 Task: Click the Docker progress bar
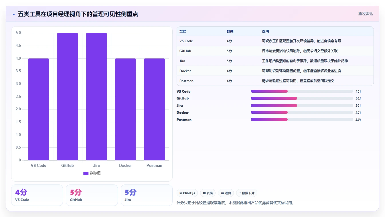(x=302, y=112)
